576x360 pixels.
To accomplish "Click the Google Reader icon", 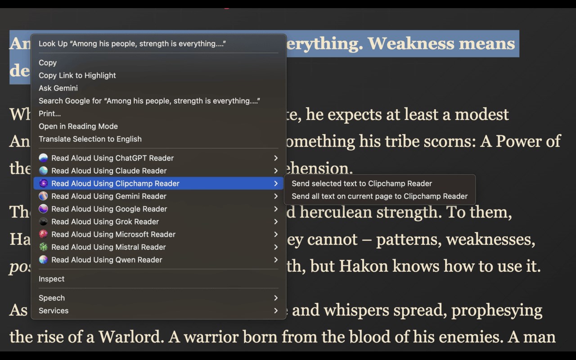I will pos(43,209).
